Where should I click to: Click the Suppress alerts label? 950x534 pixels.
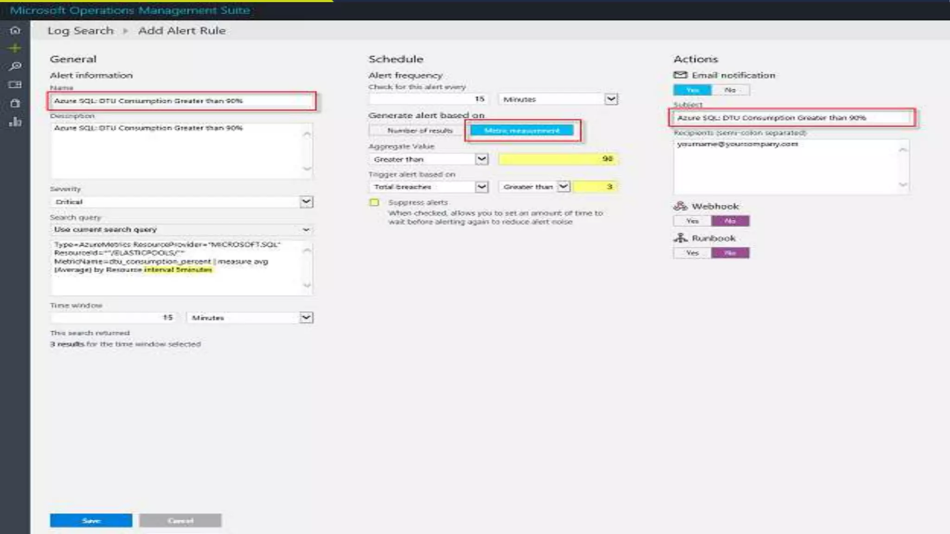tap(418, 203)
